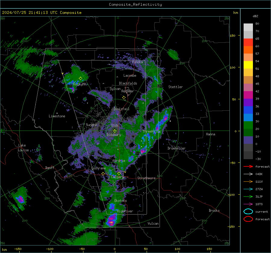
Task: Click the 30 dBZ green color swatch
Action: coord(248,125)
